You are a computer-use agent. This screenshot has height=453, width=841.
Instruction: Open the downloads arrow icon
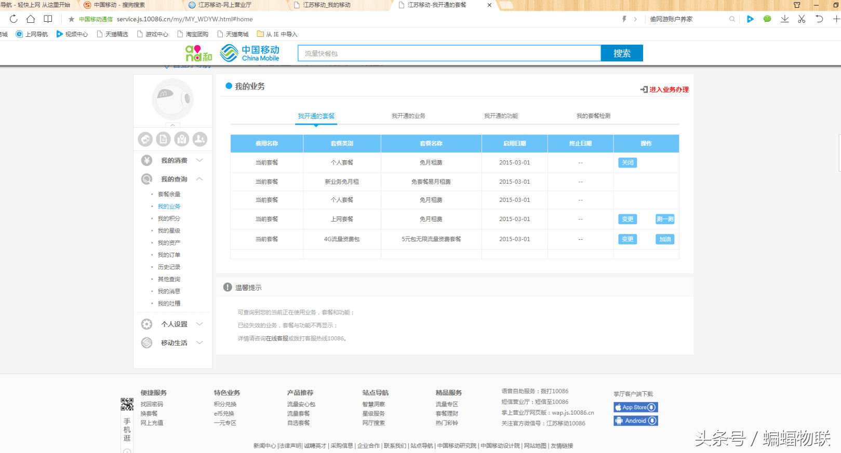784,19
